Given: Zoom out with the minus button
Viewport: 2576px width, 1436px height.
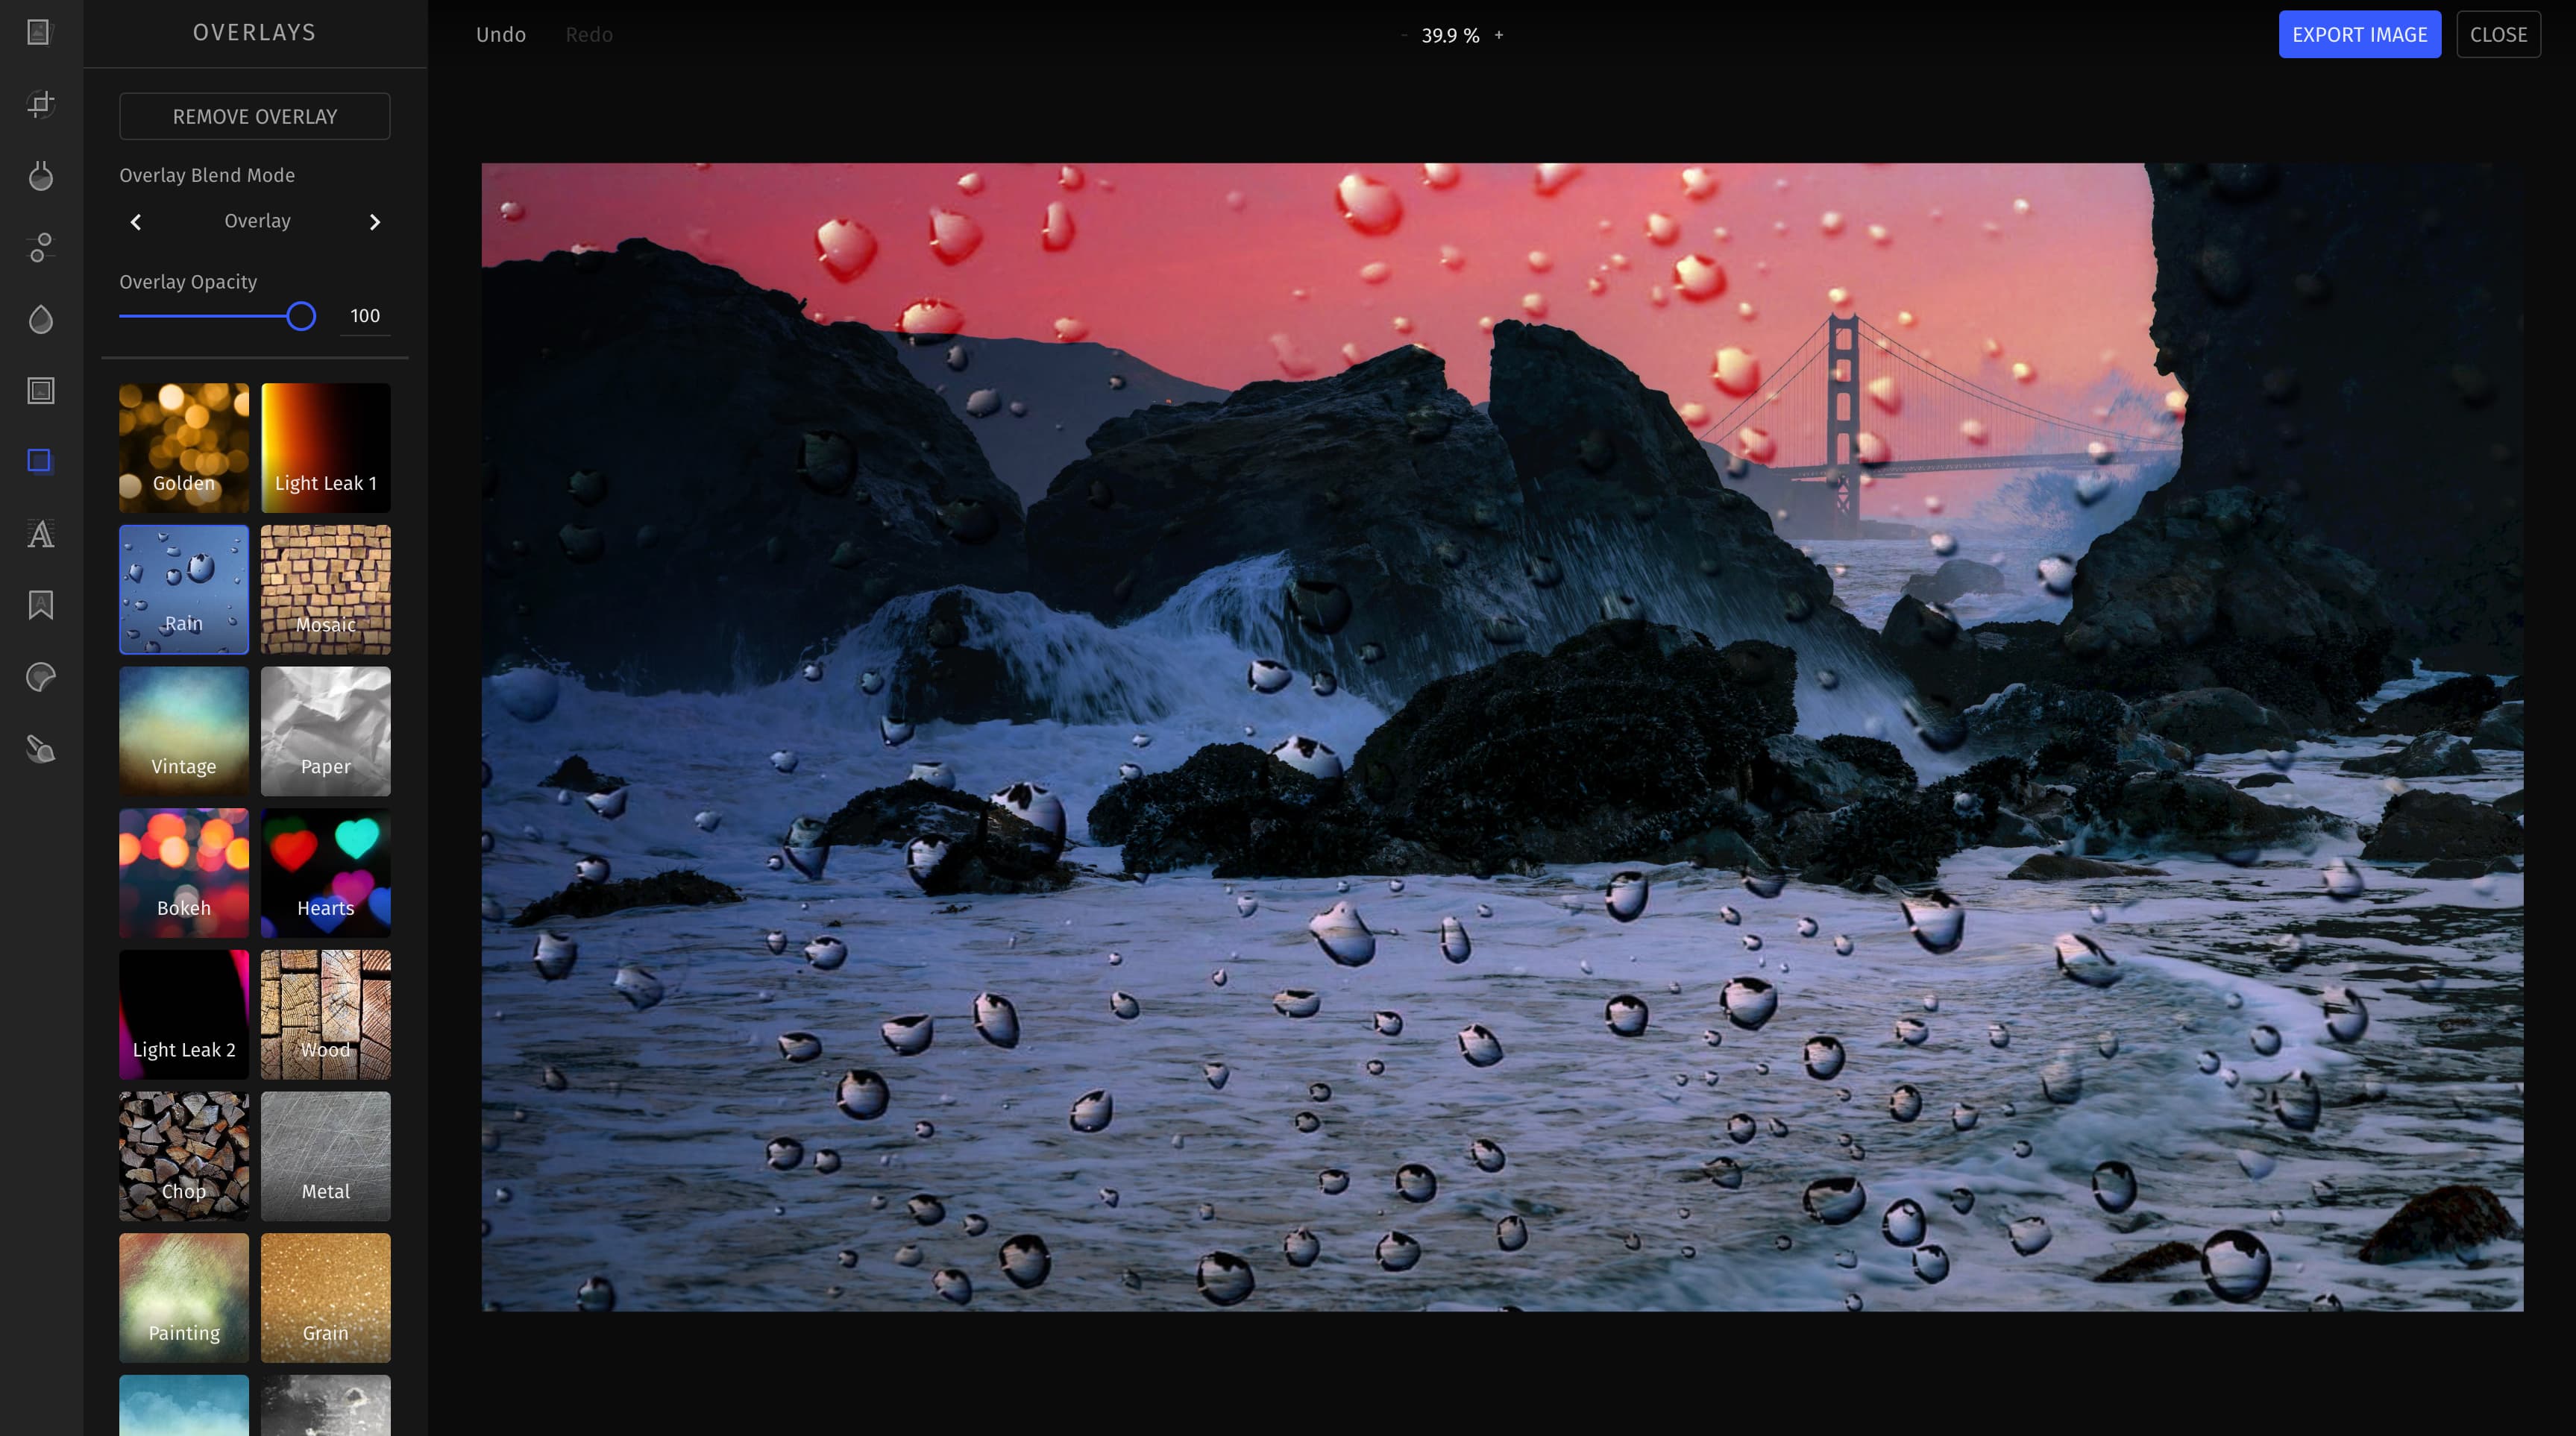Looking at the screenshot, I should point(1404,35).
